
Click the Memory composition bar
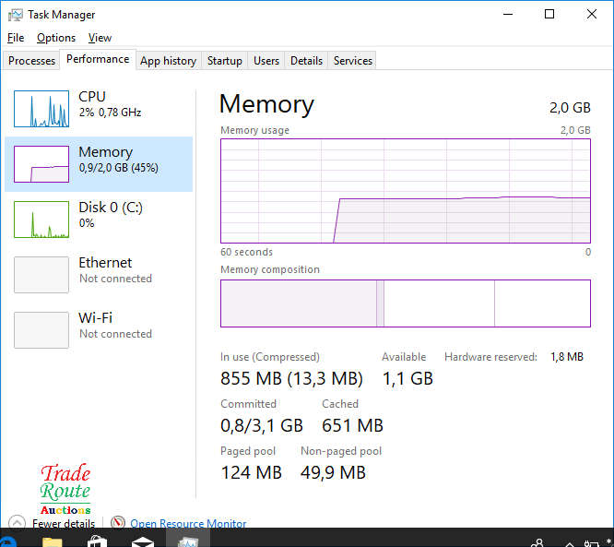click(x=405, y=303)
